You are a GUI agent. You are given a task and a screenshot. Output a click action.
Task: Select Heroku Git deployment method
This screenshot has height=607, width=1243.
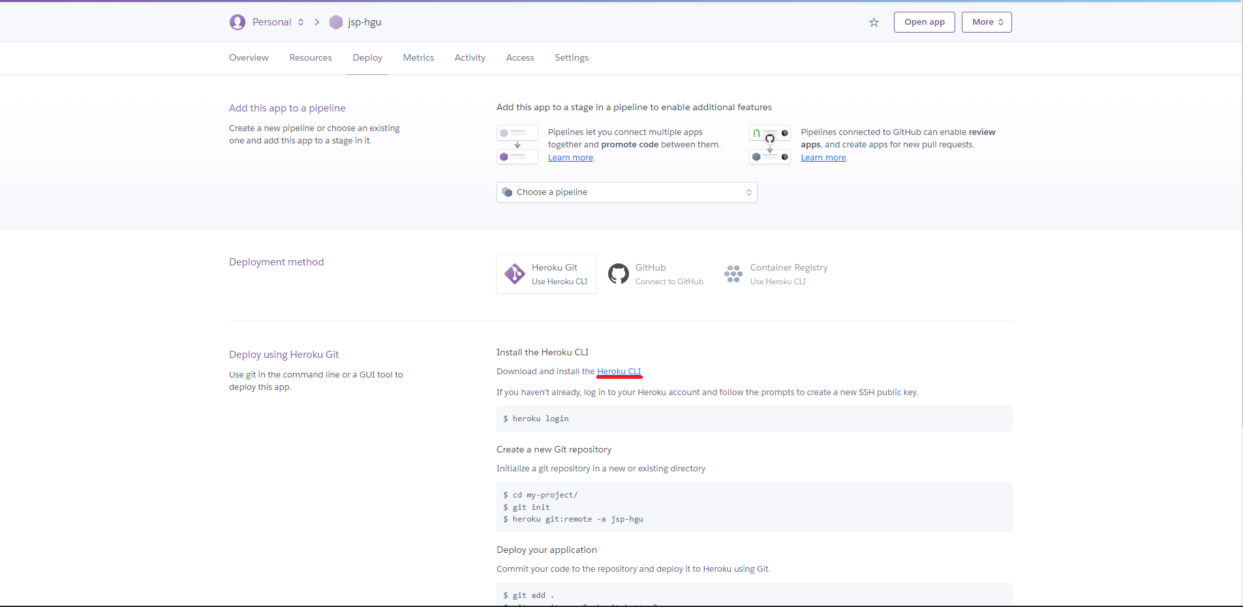click(x=546, y=274)
